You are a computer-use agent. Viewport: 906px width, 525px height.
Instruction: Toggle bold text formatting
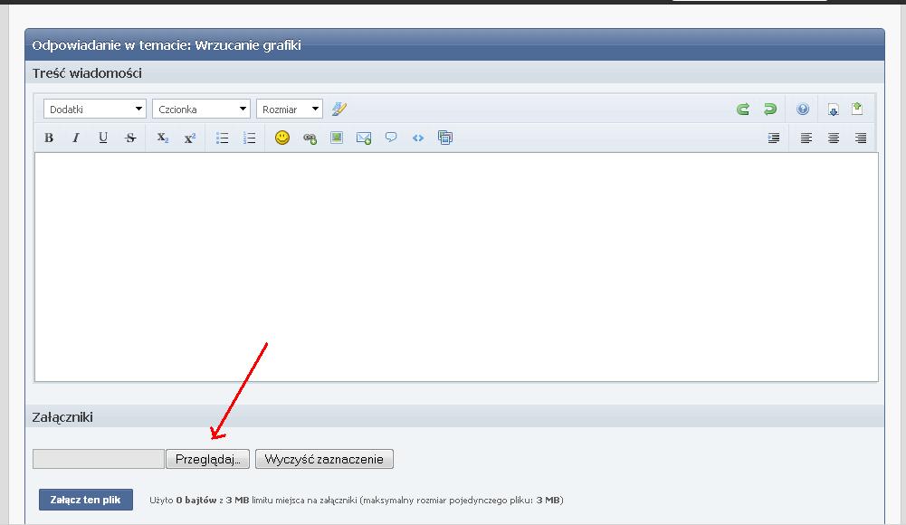[49, 138]
